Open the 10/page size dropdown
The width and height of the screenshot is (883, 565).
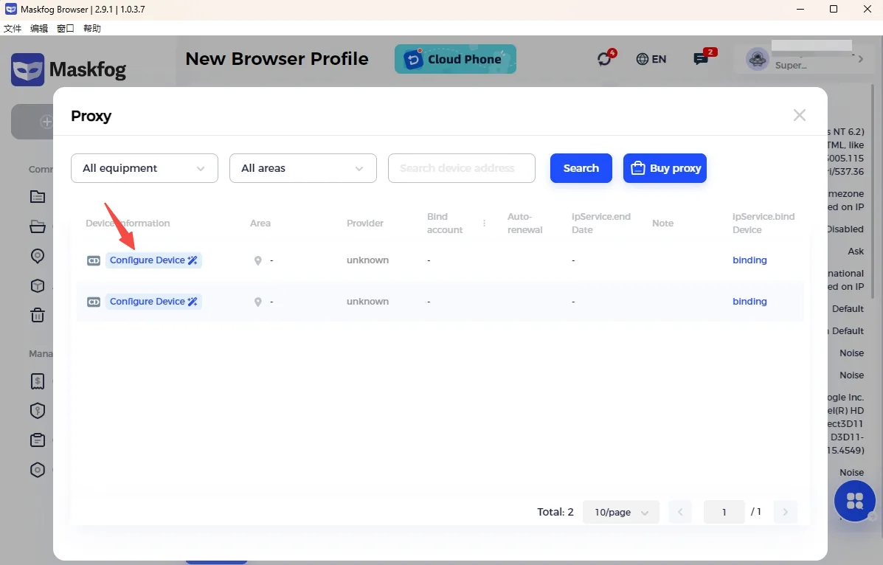point(621,512)
